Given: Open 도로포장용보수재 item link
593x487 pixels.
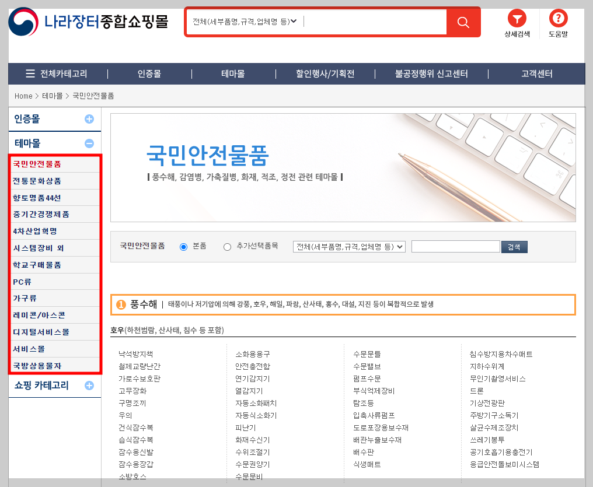Looking at the screenshot, I should tap(381, 428).
